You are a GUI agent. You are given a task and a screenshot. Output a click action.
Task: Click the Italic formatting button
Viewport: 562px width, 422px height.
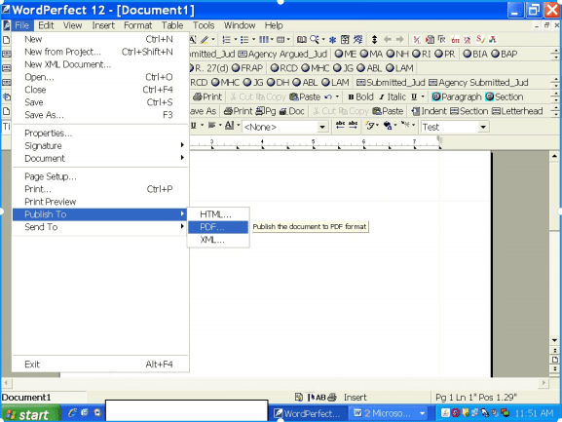point(393,96)
